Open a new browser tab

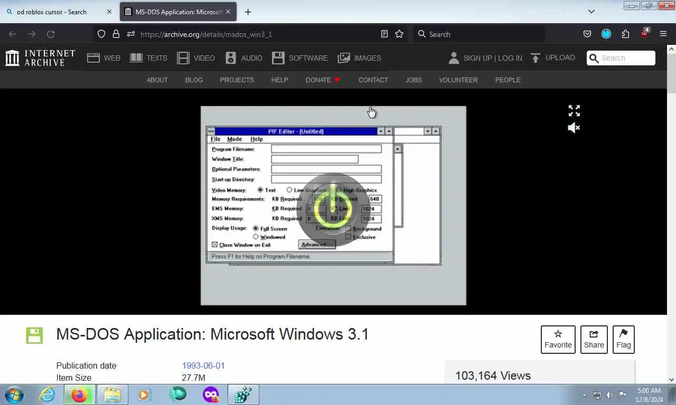pos(248,12)
